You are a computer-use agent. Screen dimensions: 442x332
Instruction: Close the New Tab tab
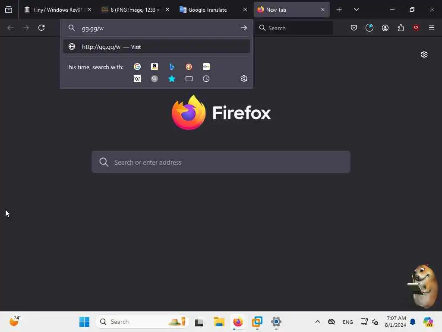[x=323, y=10]
